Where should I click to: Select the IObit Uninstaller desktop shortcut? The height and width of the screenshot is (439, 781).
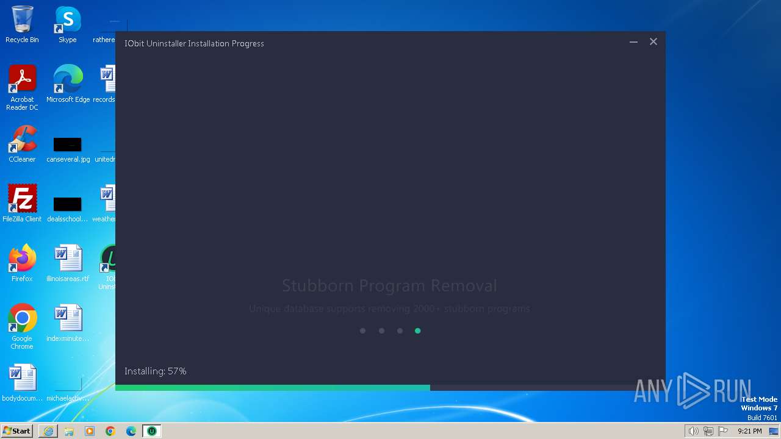click(107, 267)
